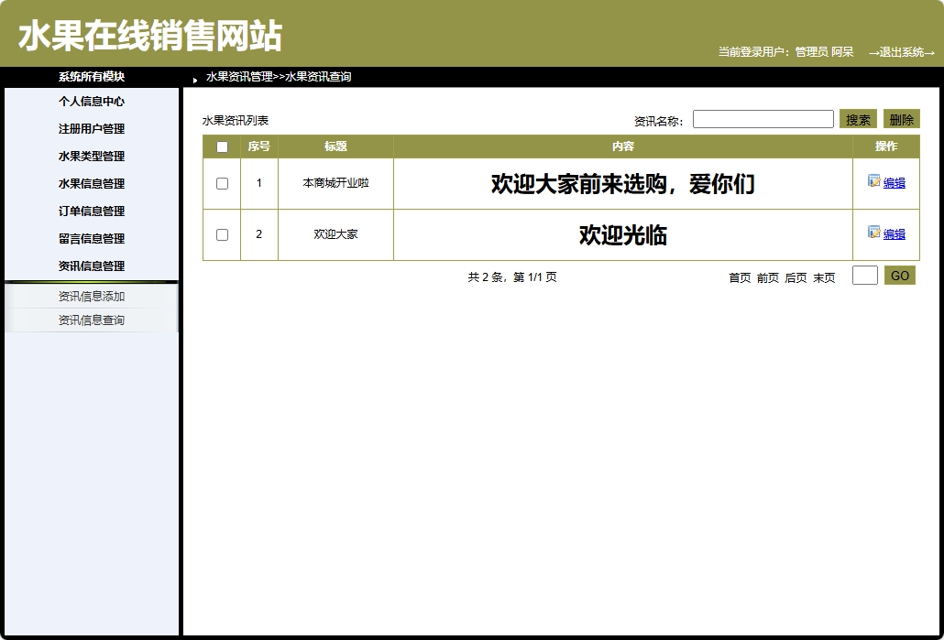The image size is (944, 640).
Task: Open 个人信息中心 in the sidebar
Action: [x=91, y=102]
